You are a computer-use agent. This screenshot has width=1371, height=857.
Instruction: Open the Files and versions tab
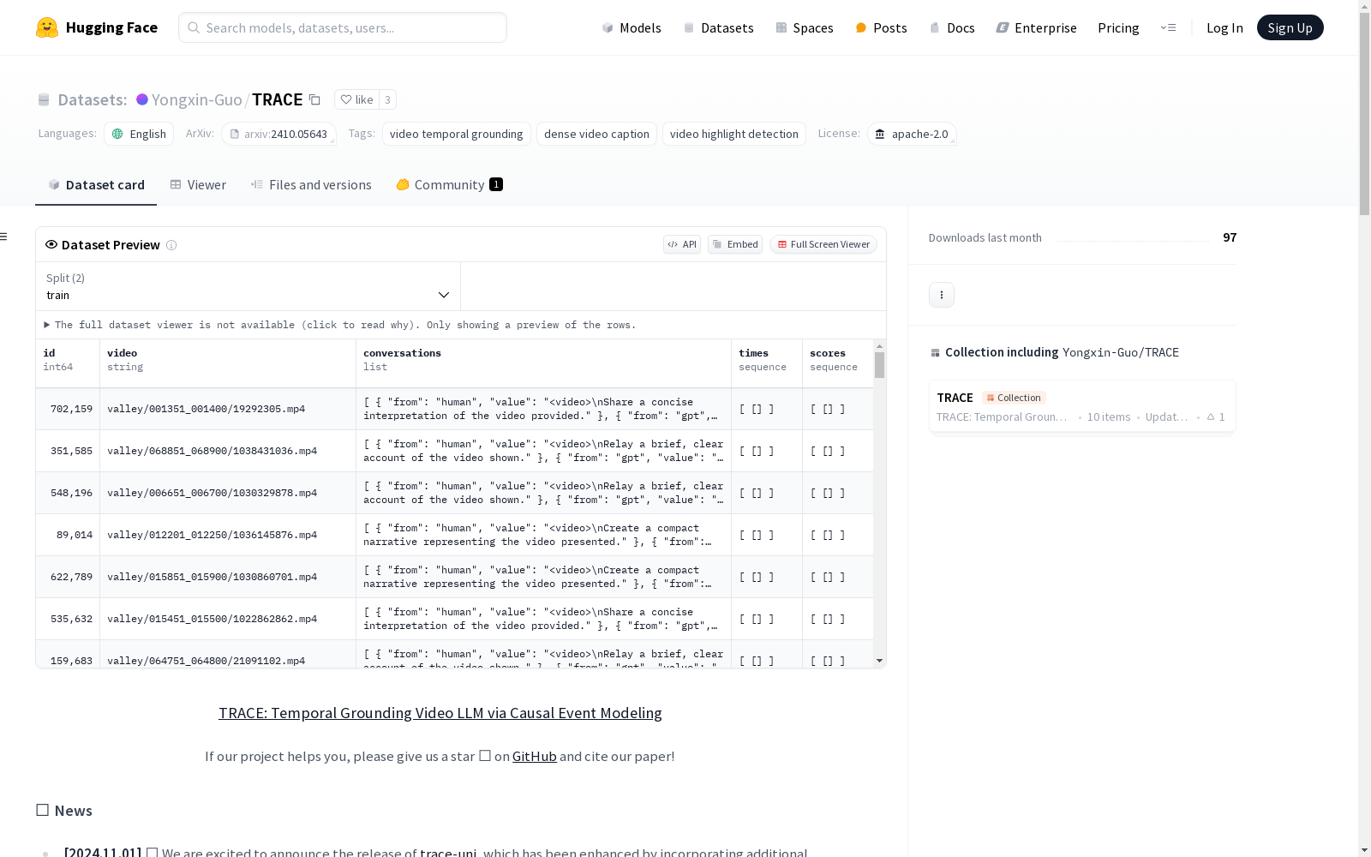(x=311, y=185)
